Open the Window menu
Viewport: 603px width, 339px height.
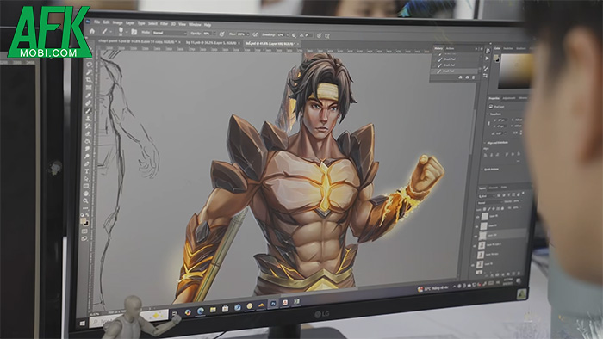pyautogui.click(x=195, y=25)
